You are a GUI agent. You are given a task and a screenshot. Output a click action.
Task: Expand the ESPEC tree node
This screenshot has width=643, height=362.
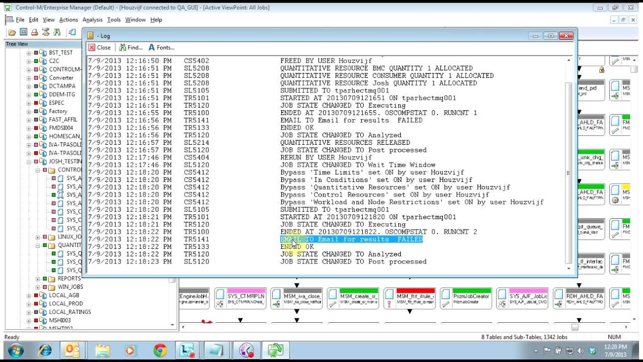point(29,103)
